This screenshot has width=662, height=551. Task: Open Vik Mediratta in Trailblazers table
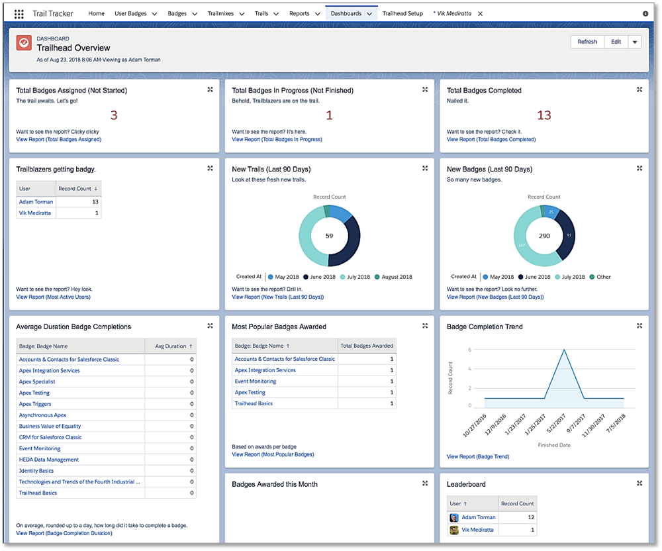click(x=34, y=213)
